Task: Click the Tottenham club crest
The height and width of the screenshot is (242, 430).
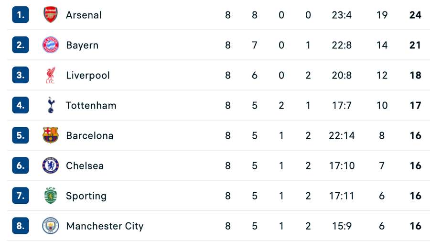Action: tap(50, 105)
